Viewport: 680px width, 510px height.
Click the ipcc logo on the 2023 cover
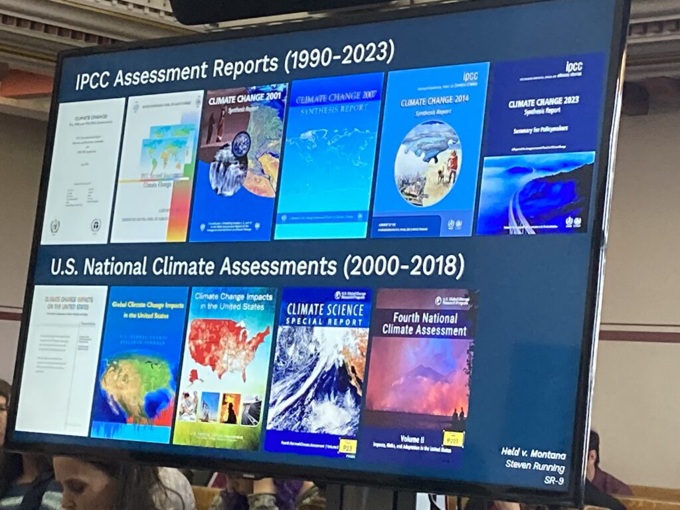(574, 67)
